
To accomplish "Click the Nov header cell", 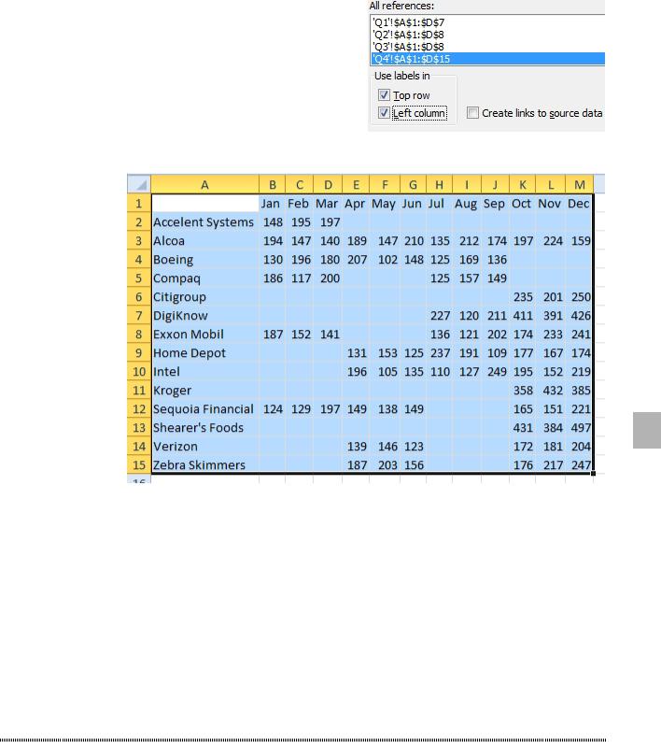I will coord(550,204).
